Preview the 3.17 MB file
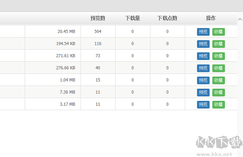243x157 pixels. 203,105
